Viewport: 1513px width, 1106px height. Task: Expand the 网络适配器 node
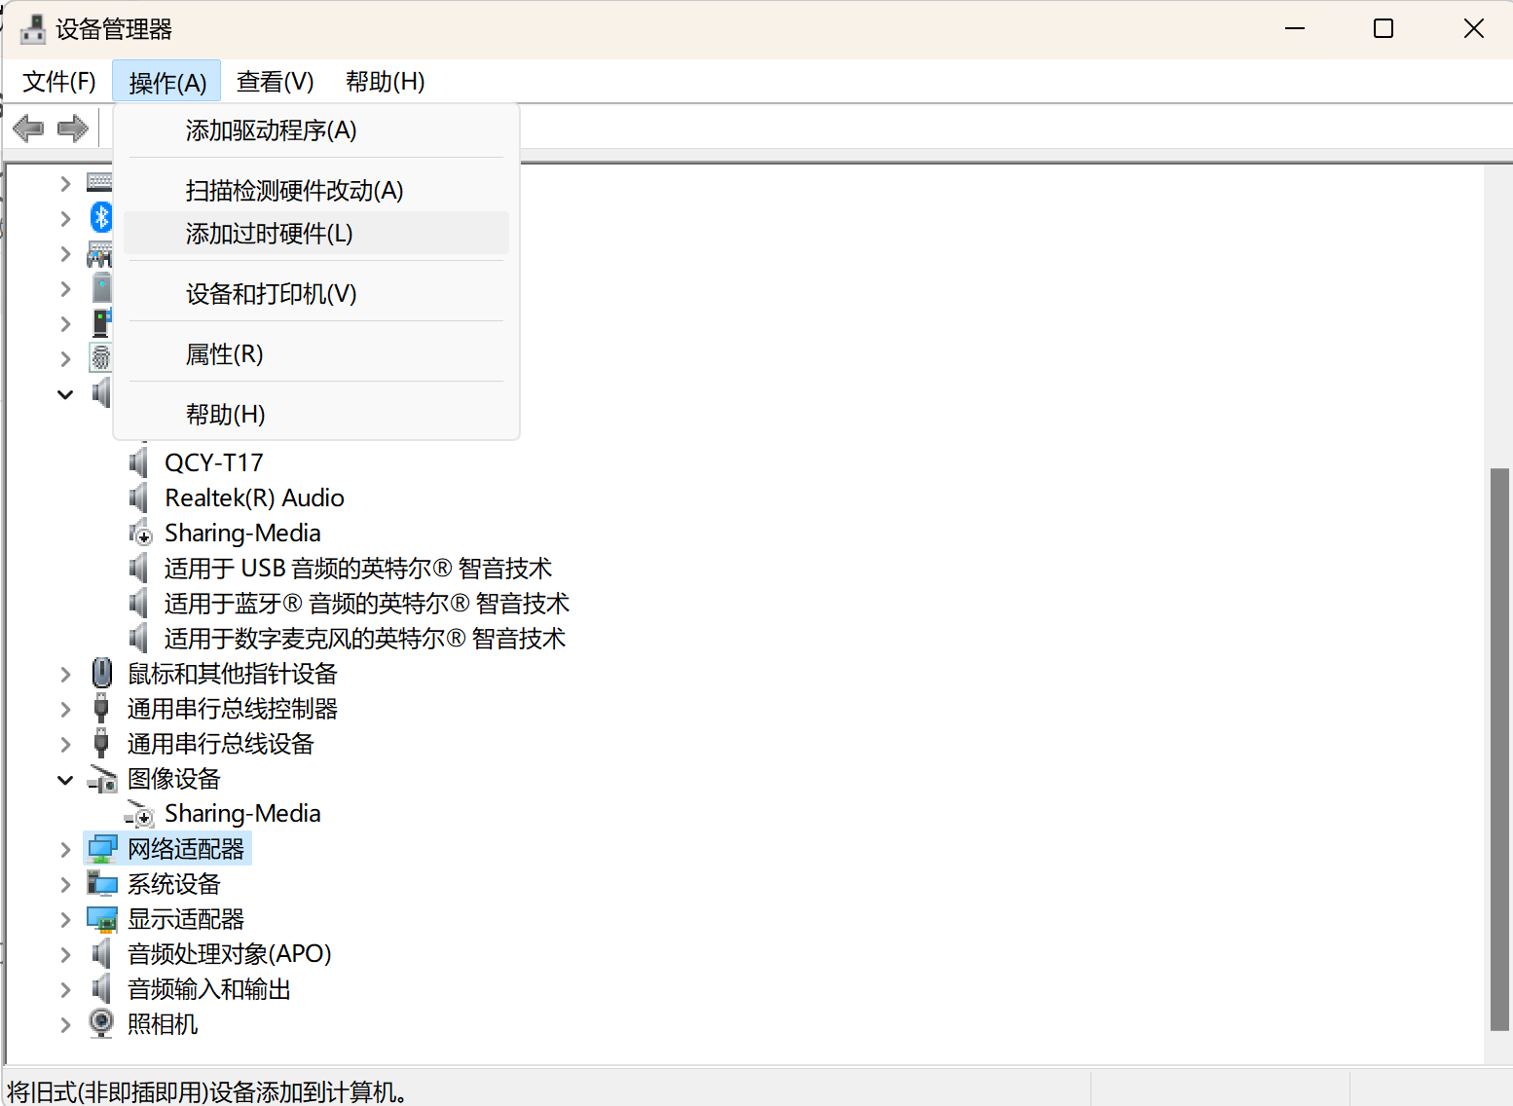[x=65, y=850]
